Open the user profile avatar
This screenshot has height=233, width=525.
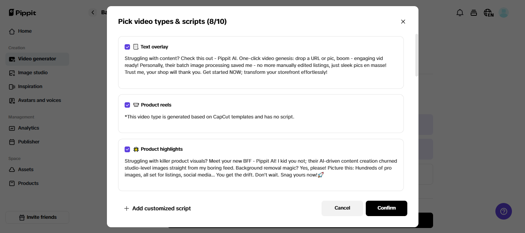[503, 13]
